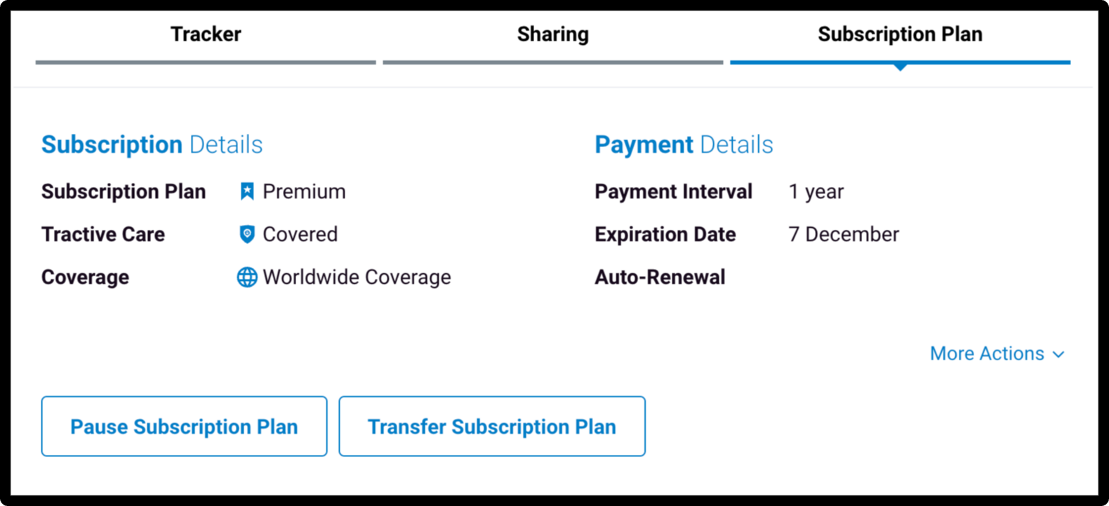1109x506 pixels.
Task: Click the 7 December expiration date
Action: [843, 234]
